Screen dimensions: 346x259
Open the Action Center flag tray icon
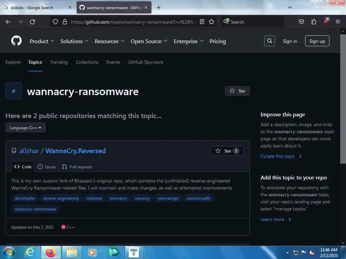click(x=303, y=253)
